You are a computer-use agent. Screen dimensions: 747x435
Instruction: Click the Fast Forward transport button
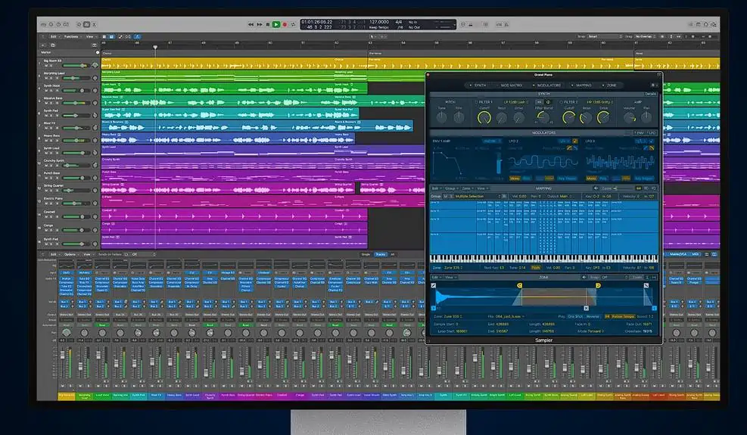pos(259,24)
